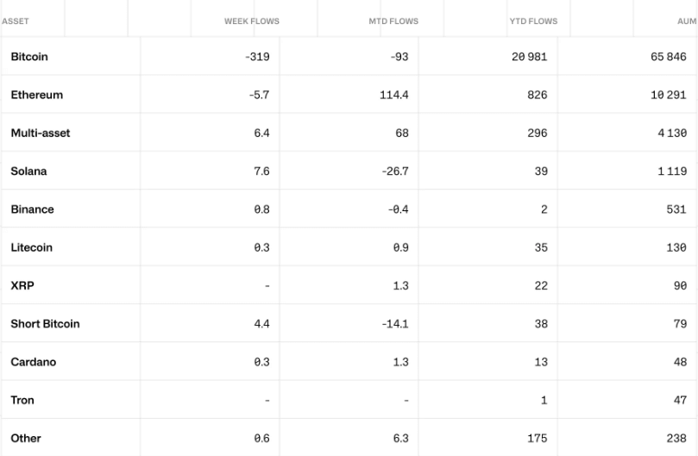
Task: Select the XRP row label
Action: coord(22,285)
